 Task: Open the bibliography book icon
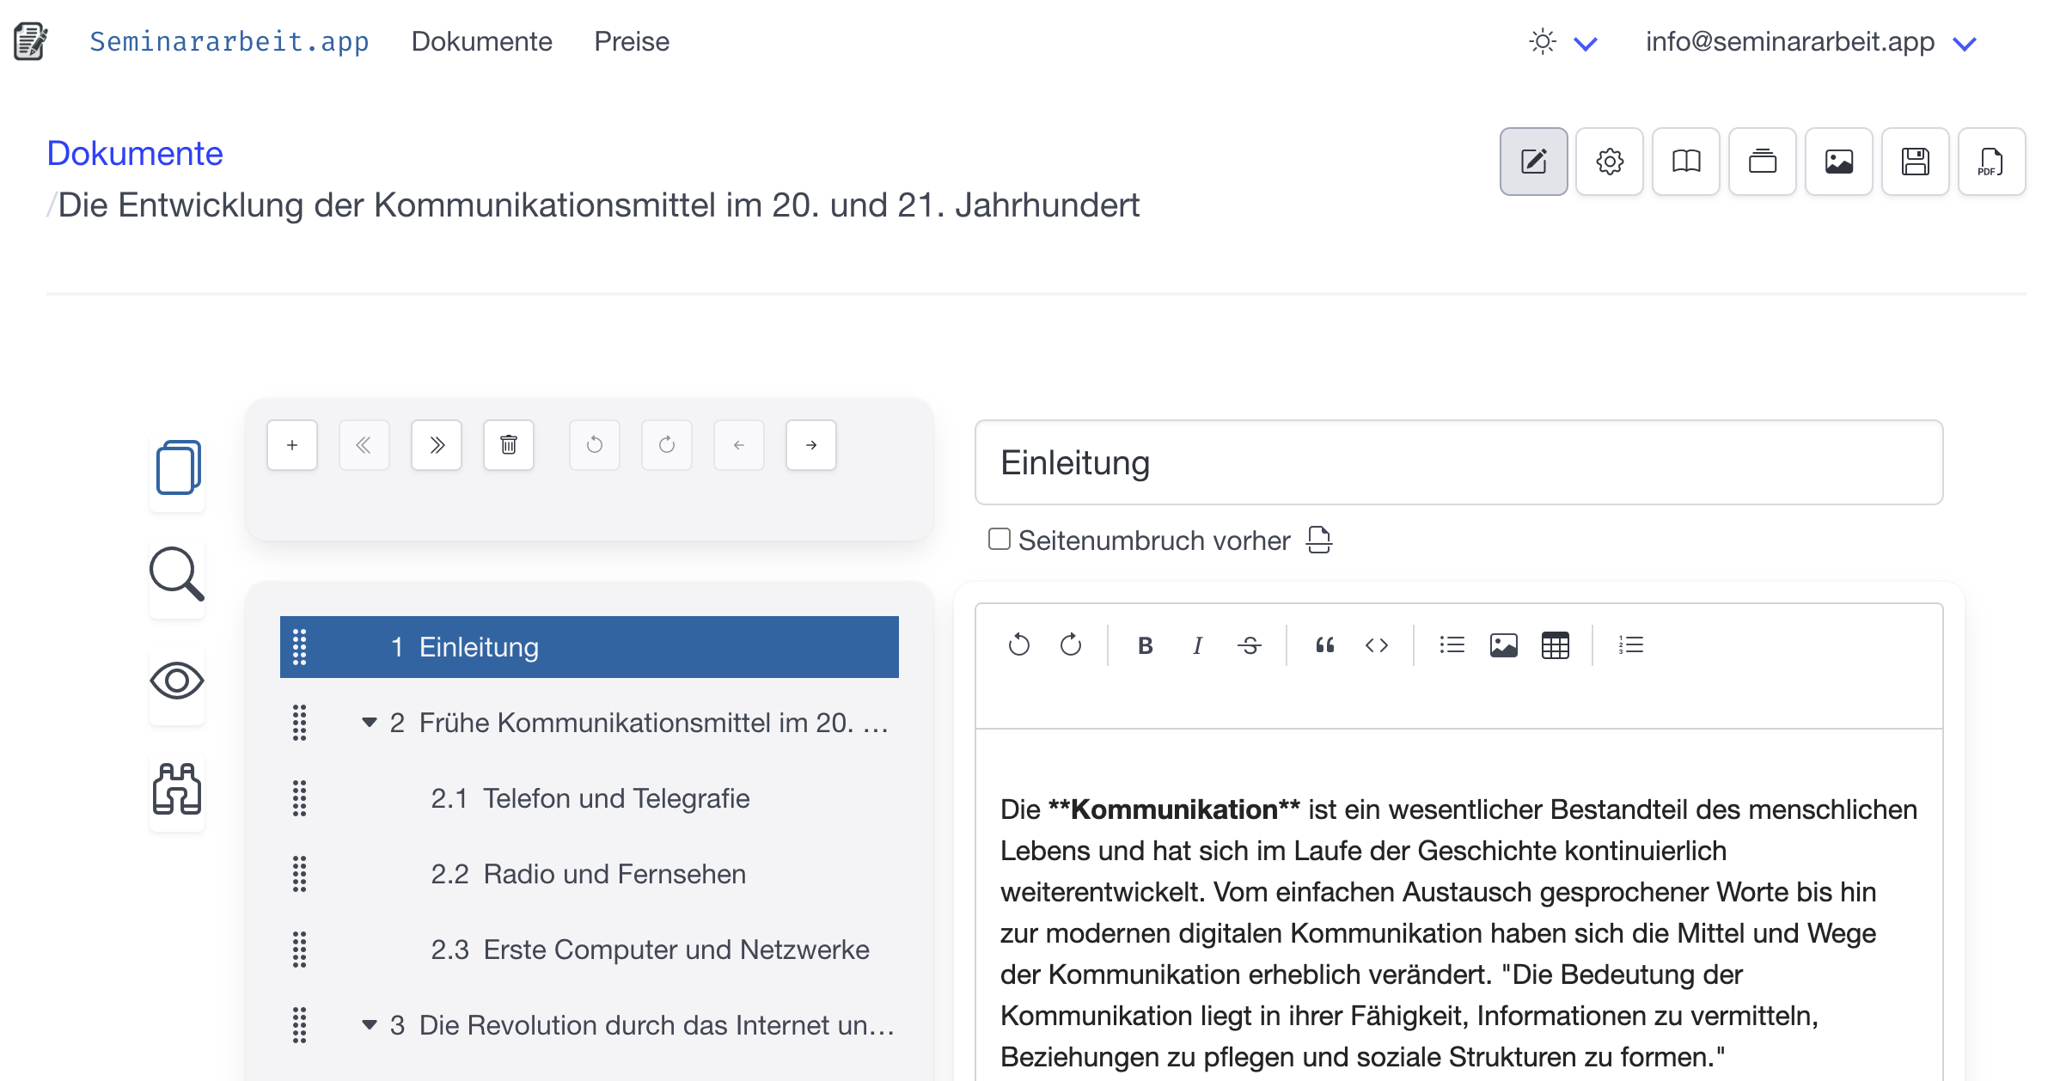pyautogui.click(x=1686, y=162)
